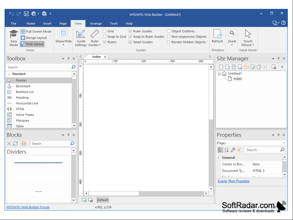Image resolution: width=293 pixels, height=220 pixels.
Task: Click the Undo arrow in the title bar
Action: tap(12, 14)
